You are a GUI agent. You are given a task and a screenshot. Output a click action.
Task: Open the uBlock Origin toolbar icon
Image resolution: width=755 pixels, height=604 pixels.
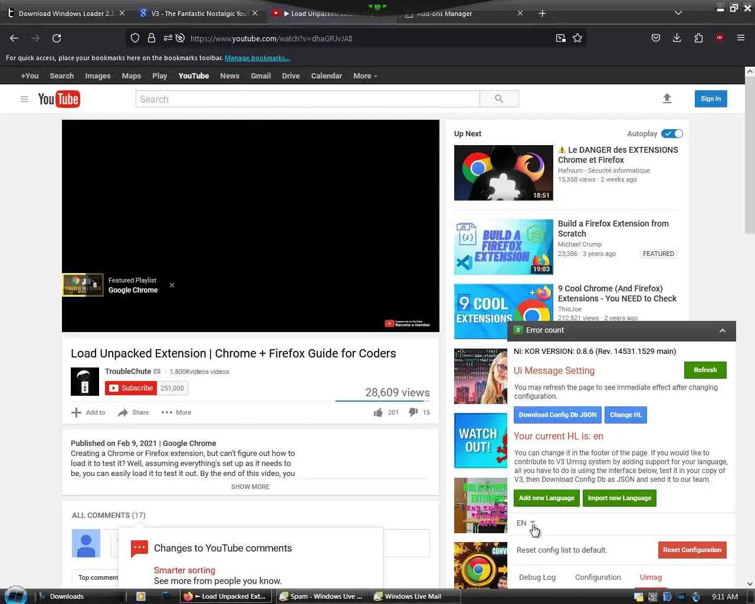pos(720,38)
